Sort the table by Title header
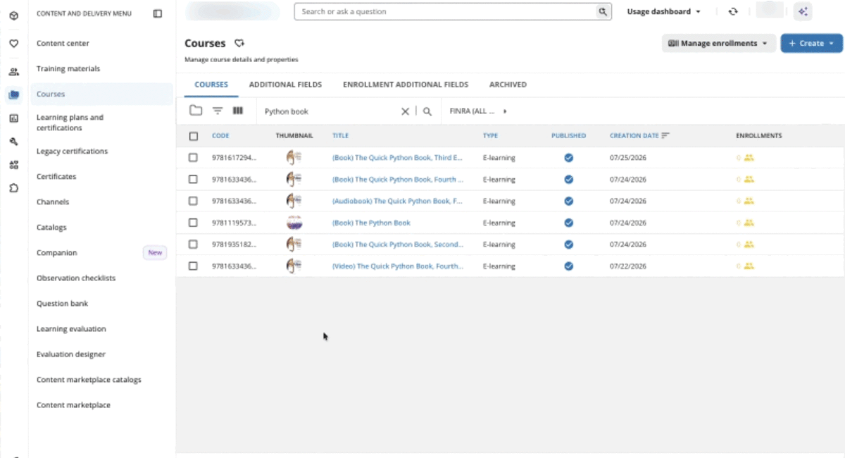 click(340, 135)
